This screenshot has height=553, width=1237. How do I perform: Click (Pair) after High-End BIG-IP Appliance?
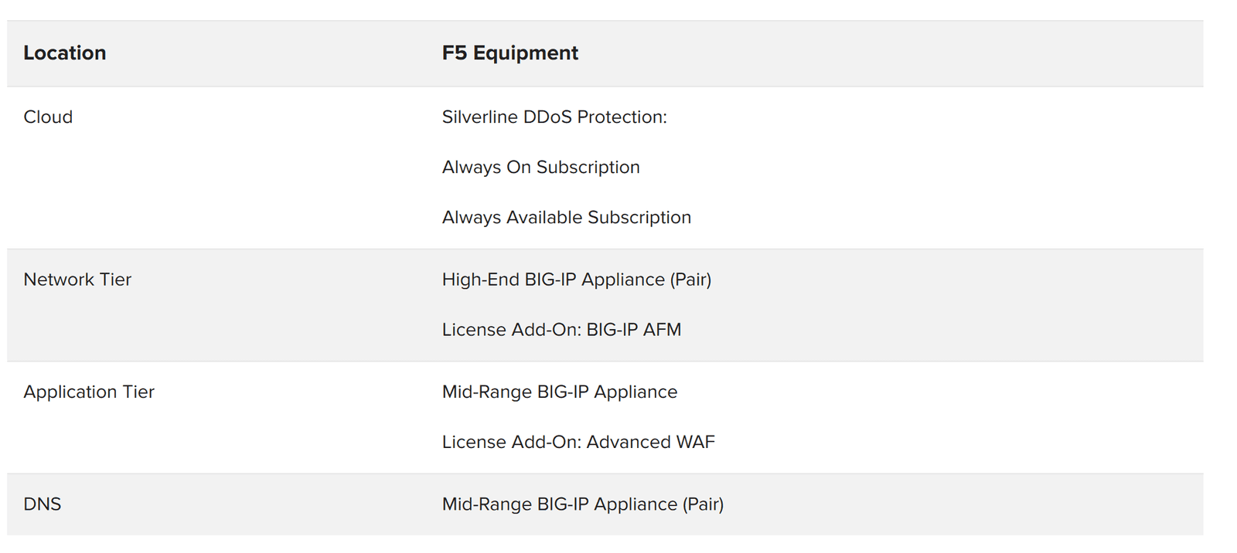point(690,280)
